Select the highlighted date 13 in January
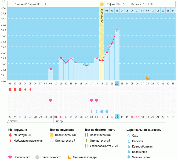 pyautogui.click(x=117, y=117)
